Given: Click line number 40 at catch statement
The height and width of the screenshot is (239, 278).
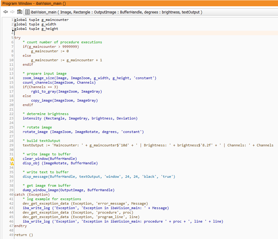Looking at the screenshot, I should pyautogui.click(x=11, y=194).
